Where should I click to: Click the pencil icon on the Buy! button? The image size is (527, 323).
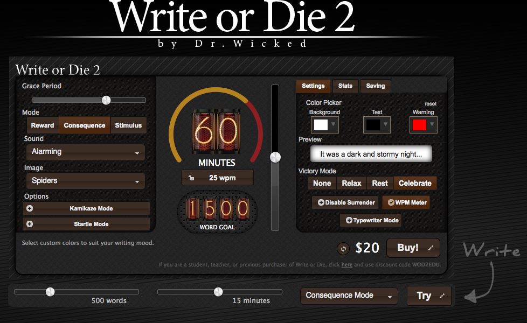click(430, 248)
